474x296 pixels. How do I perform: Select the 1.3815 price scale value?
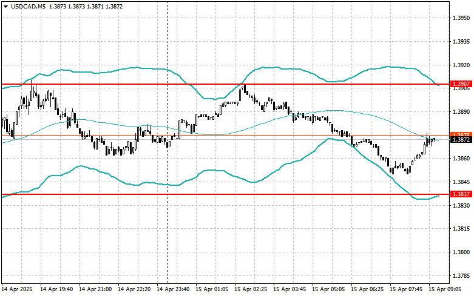pyautogui.click(x=461, y=229)
